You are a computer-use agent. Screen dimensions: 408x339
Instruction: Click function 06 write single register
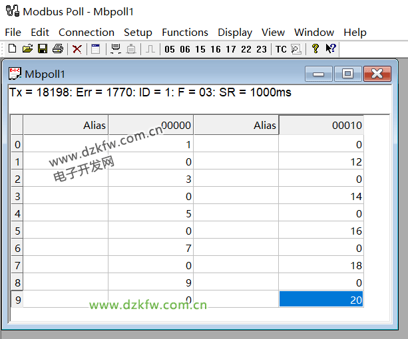185,49
